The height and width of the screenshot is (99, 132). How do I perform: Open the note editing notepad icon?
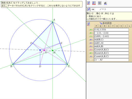tap(88, 9)
